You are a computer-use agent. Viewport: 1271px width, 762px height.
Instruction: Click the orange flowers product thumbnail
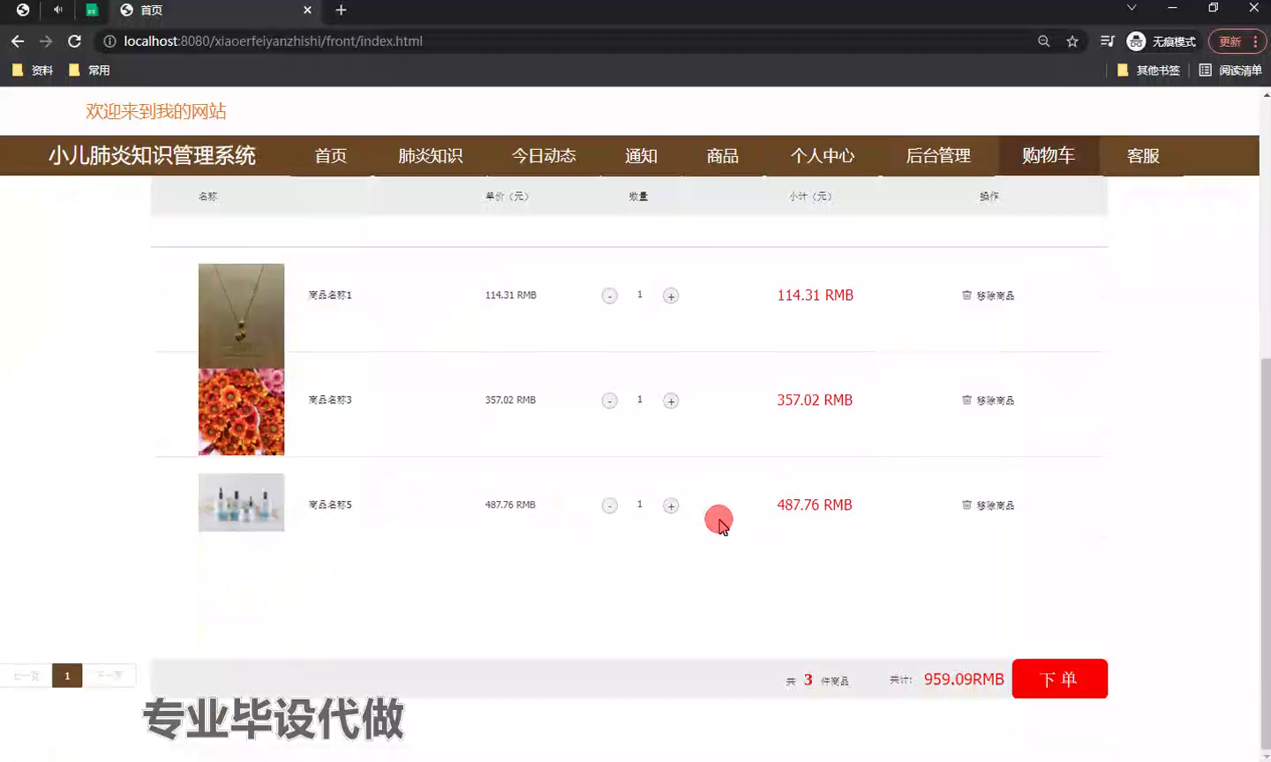click(x=241, y=412)
